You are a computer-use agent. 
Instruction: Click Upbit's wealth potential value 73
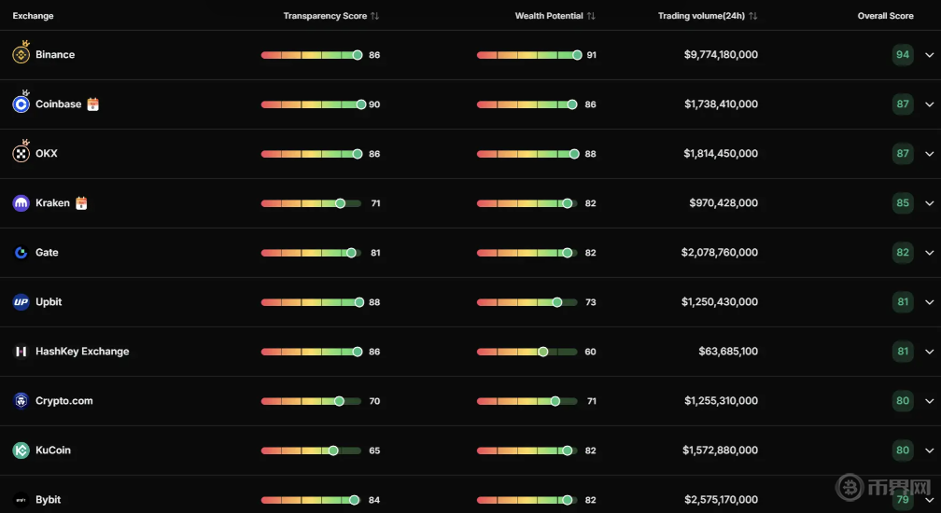pyautogui.click(x=591, y=302)
